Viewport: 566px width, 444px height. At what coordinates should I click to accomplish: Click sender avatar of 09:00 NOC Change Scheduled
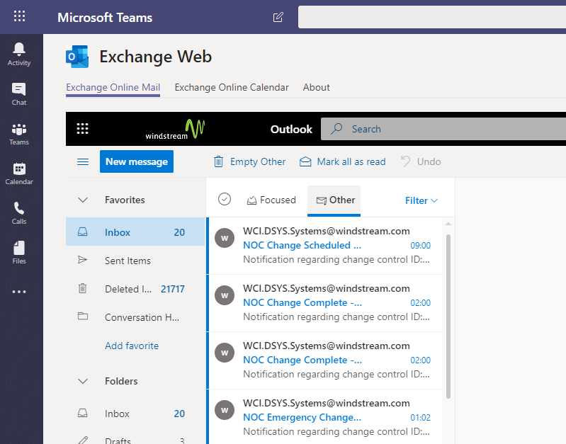[x=225, y=238]
